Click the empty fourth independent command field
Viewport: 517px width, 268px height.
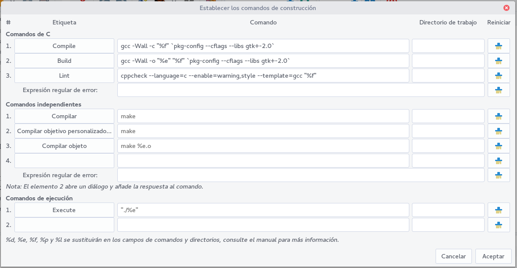[x=263, y=160]
